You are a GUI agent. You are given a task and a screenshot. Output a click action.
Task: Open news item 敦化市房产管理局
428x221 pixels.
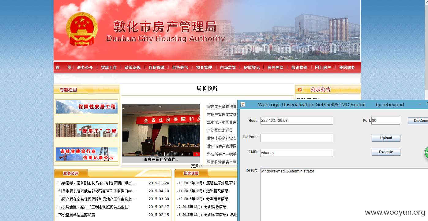click(222, 146)
